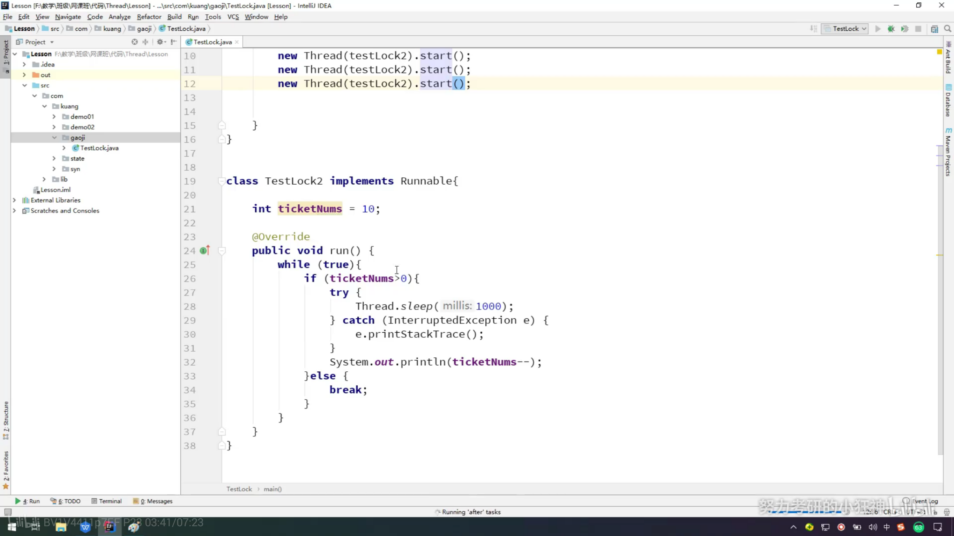Switch to IntelliJ IDEA taskbar icon
Screen dimensions: 954x536
coord(109,527)
